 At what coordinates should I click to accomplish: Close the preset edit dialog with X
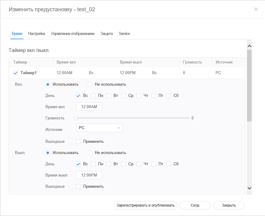[256, 9]
